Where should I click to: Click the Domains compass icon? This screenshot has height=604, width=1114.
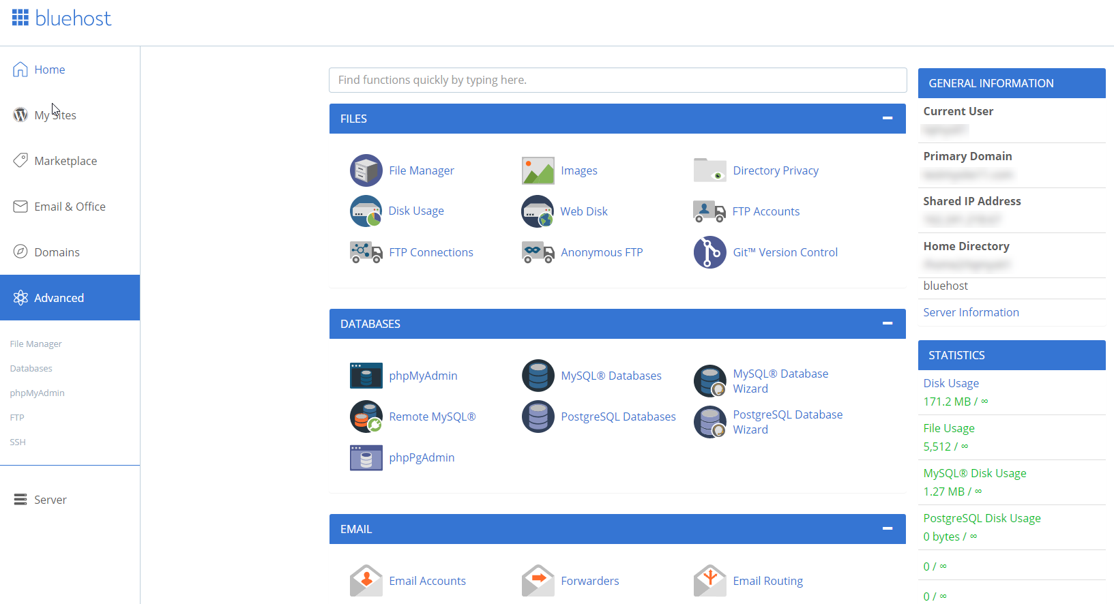(20, 252)
